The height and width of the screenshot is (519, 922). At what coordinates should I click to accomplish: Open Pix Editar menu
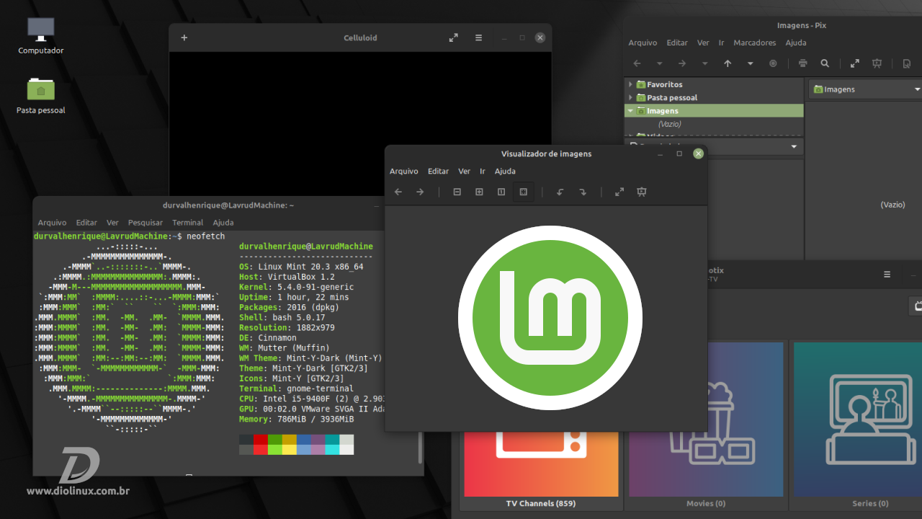pos(677,43)
